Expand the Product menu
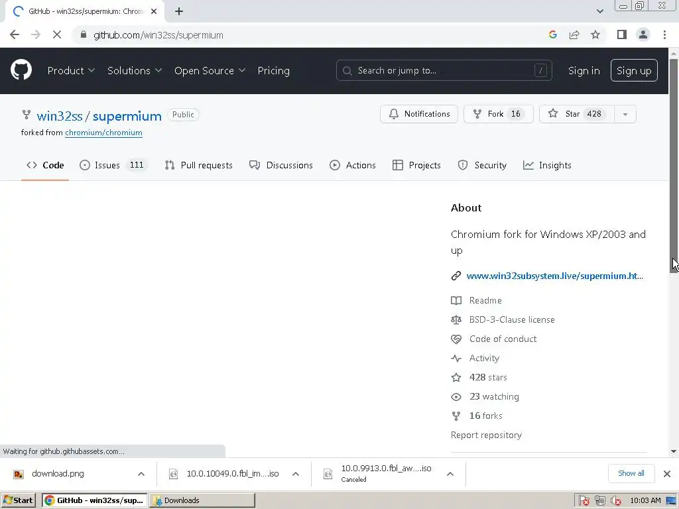Image resolution: width=679 pixels, height=509 pixels. click(x=71, y=70)
